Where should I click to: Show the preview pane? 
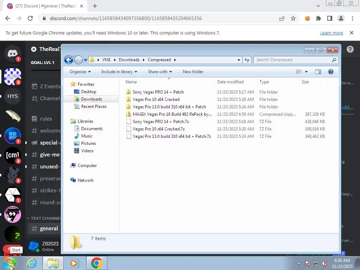coord(318,72)
